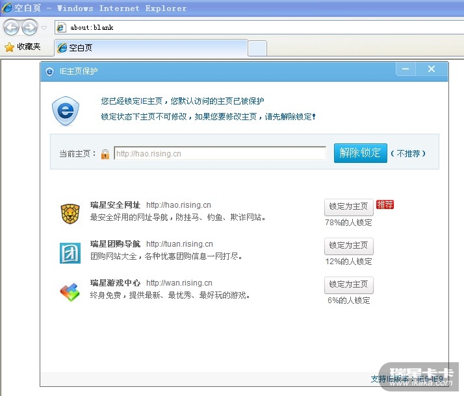The image size is (464, 396).
Task: Open the http://wan.rising.cn link
Action: tap(179, 283)
